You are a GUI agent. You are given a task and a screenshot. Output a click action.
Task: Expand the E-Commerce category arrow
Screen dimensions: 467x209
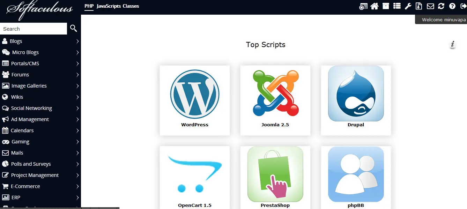point(77,186)
